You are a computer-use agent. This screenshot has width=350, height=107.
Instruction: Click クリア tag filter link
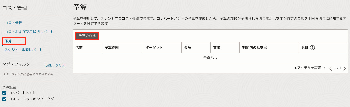pyautogui.click(x=60, y=65)
